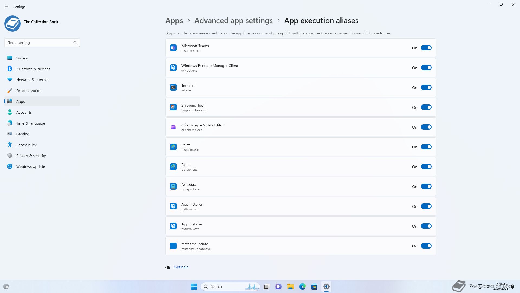
Task: Click the msteamsupdate blue icon
Action: (173, 246)
